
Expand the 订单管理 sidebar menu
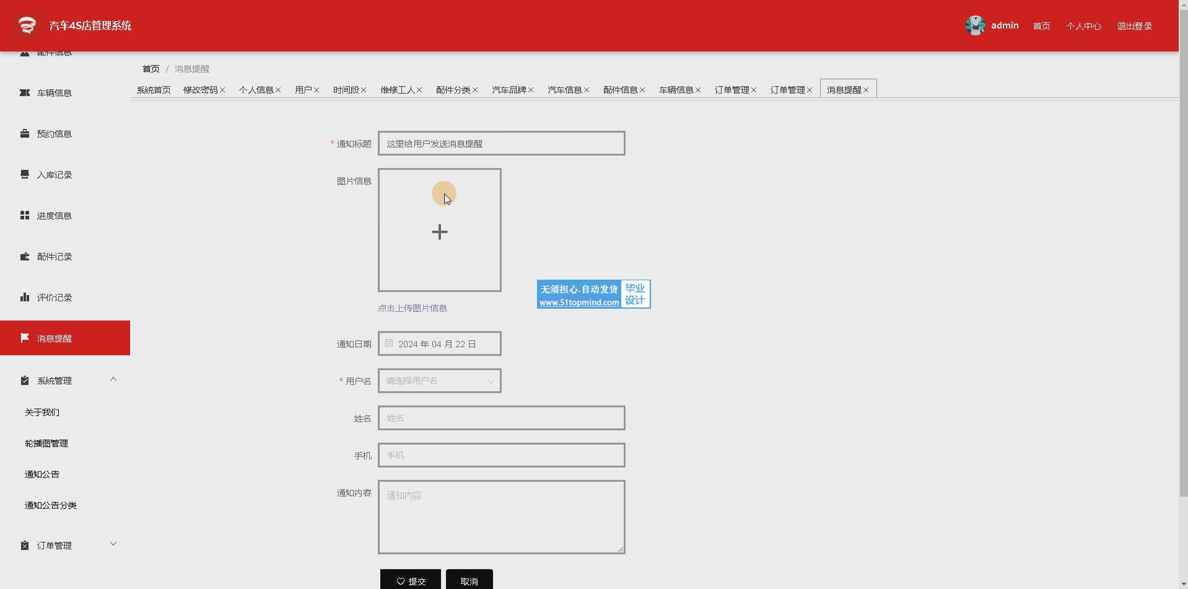(113, 544)
